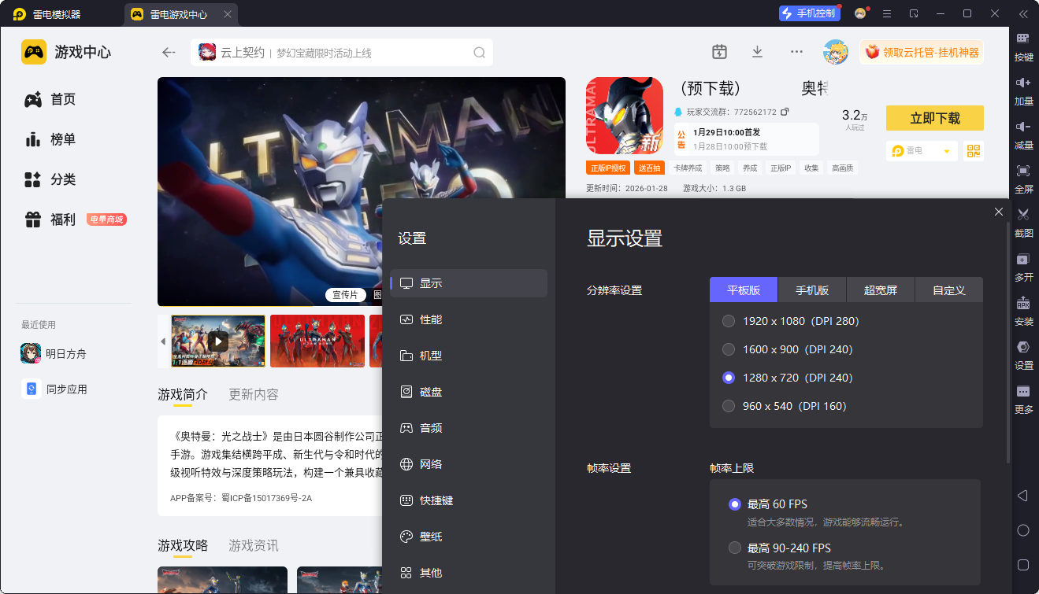Image resolution: width=1039 pixels, height=594 pixels.
Task: Select 960 x 540 (DPI 160) resolution
Action: (x=729, y=406)
